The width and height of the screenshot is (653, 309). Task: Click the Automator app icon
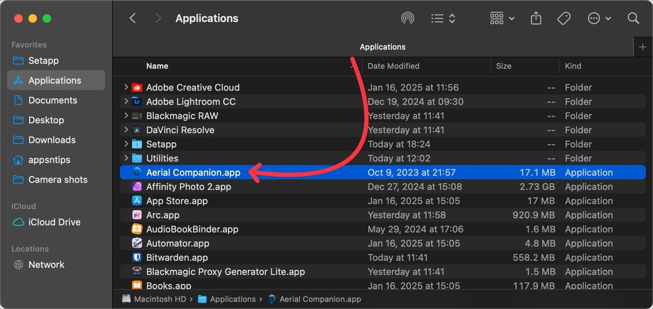(137, 243)
